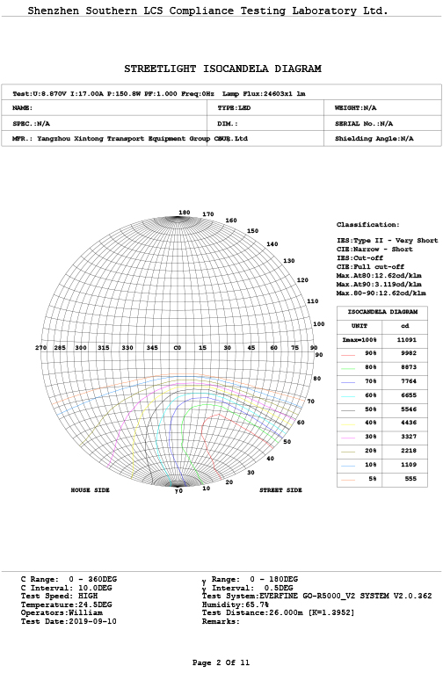Click the 11091 candela value
The image size is (443, 673).
point(406,340)
